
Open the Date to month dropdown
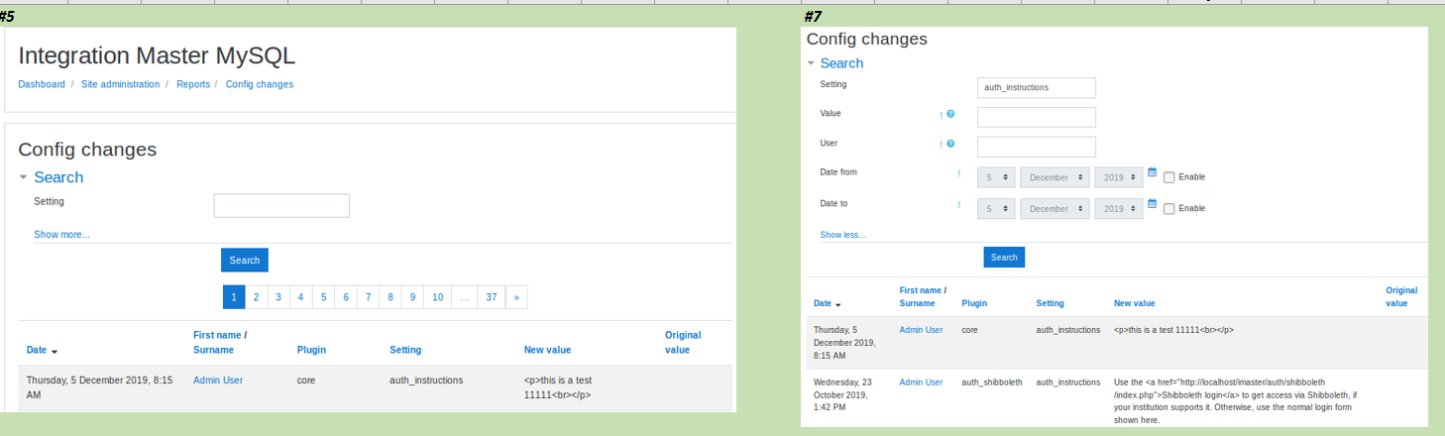coord(1055,209)
